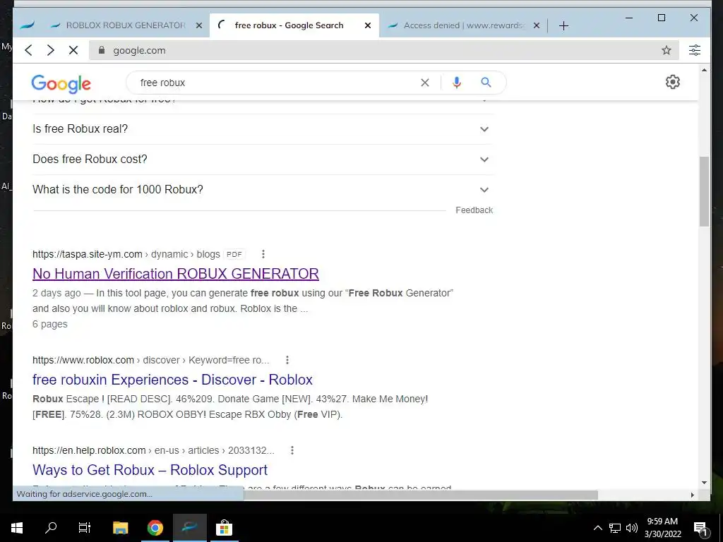This screenshot has width=723, height=542.
Task: Open network status tray icon
Action: click(x=615, y=528)
